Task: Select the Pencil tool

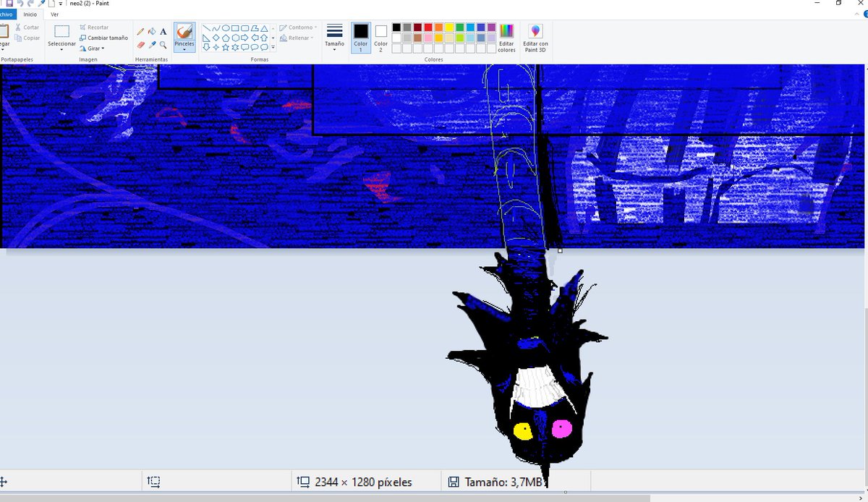Action: coord(140,32)
